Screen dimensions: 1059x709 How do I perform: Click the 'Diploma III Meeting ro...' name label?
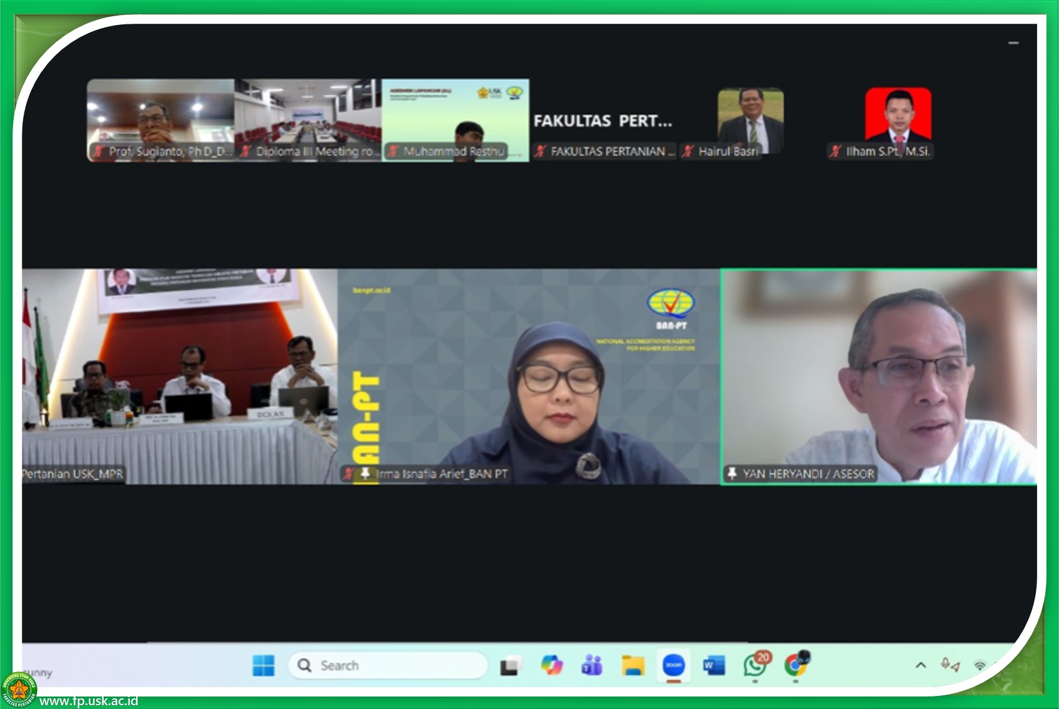coord(317,151)
